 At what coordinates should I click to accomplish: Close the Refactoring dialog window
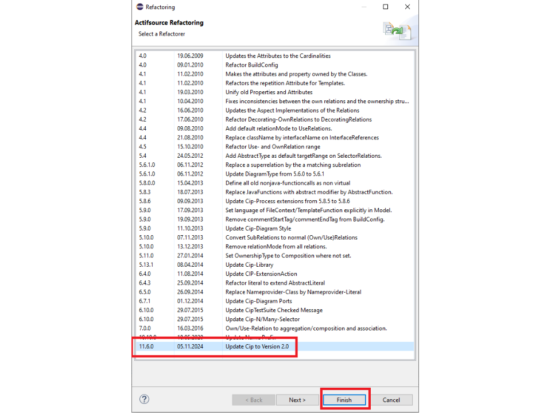(x=408, y=7)
